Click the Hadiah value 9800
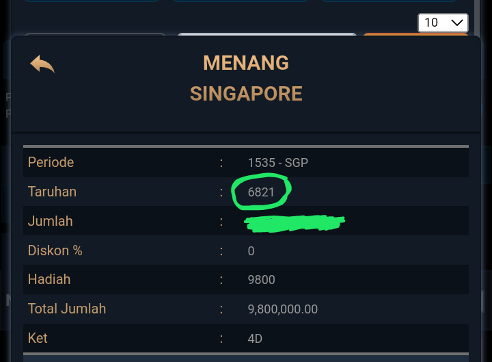This screenshot has height=362, width=492. [x=261, y=280]
